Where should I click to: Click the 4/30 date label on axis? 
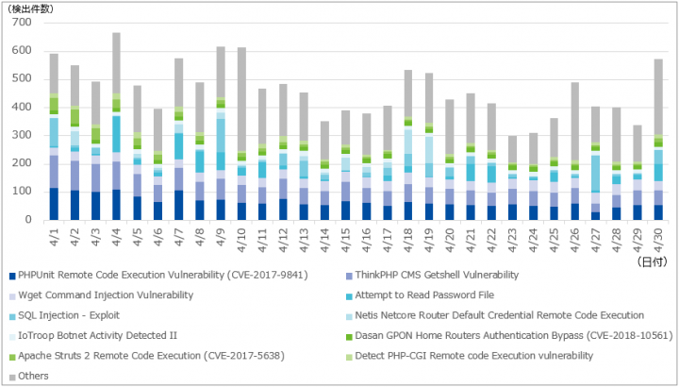(658, 240)
